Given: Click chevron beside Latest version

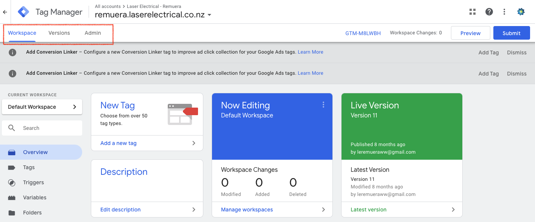Looking at the screenshot, I should click(453, 210).
